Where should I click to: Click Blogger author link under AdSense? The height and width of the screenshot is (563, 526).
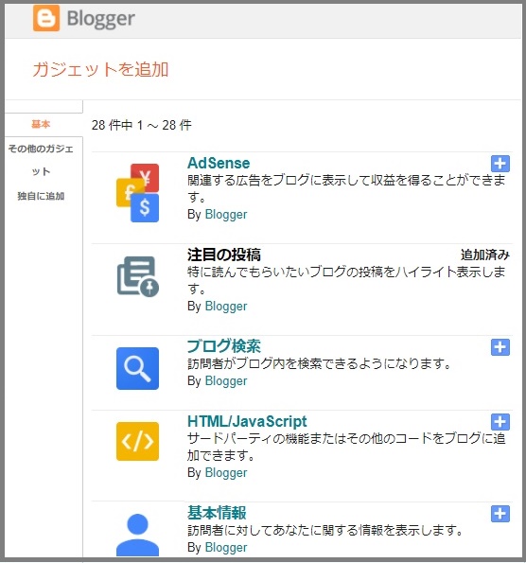point(226,215)
